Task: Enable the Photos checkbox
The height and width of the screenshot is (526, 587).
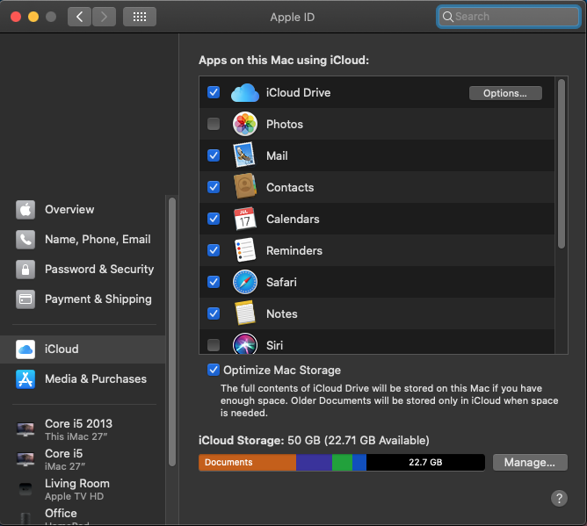Action: pyautogui.click(x=214, y=124)
